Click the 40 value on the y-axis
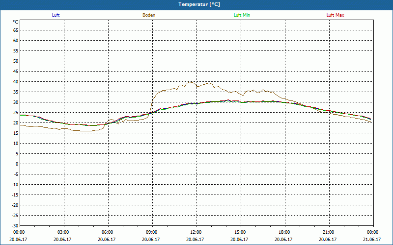Image resolution: width=393 pixels, height=245 pixels. point(16,82)
